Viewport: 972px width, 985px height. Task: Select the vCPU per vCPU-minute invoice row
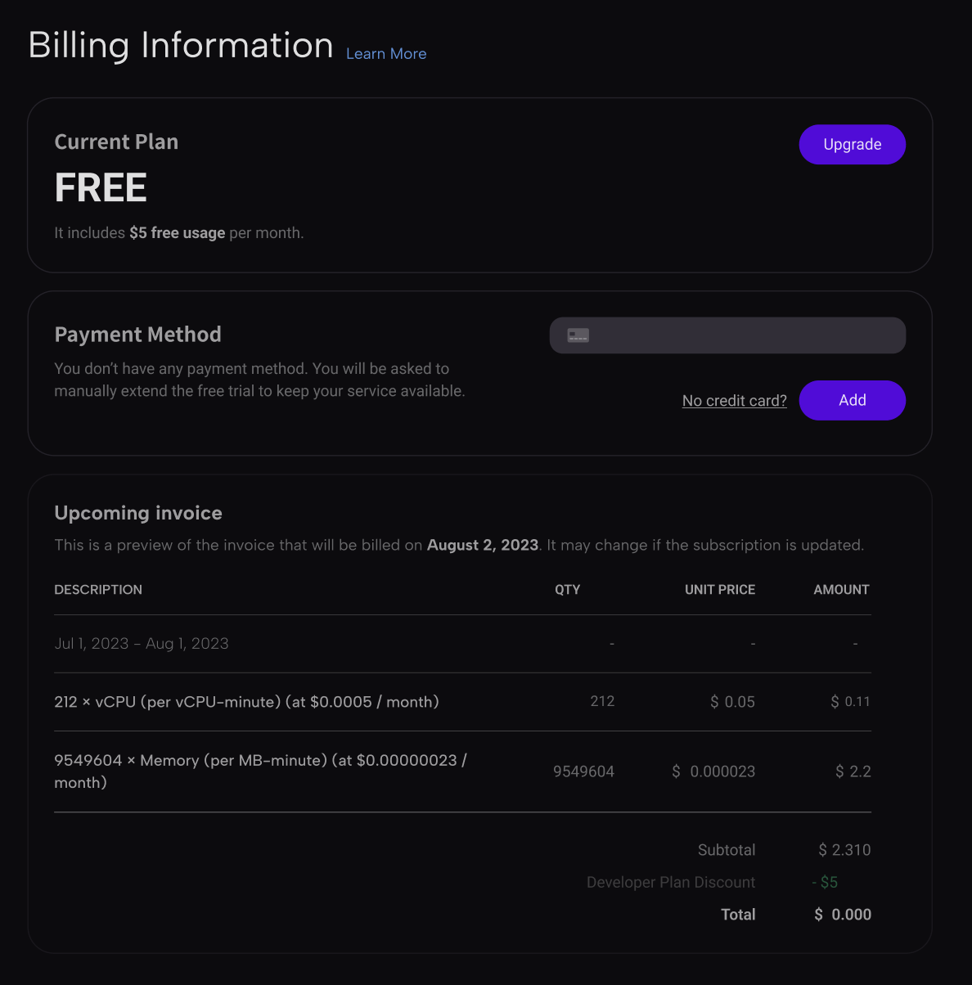pyautogui.click(x=462, y=702)
